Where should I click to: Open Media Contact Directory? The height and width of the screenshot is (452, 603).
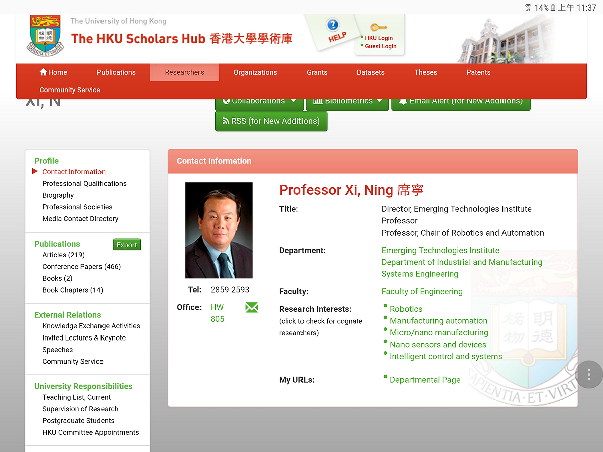point(80,219)
